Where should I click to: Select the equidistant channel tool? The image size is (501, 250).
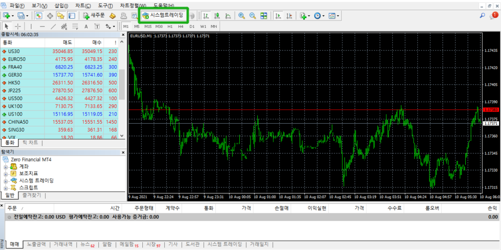64,26
